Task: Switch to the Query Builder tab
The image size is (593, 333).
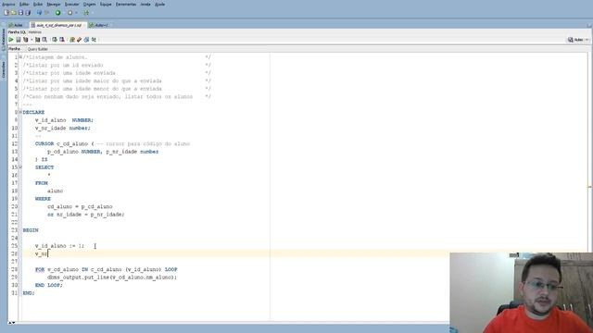Action: [x=38, y=49]
